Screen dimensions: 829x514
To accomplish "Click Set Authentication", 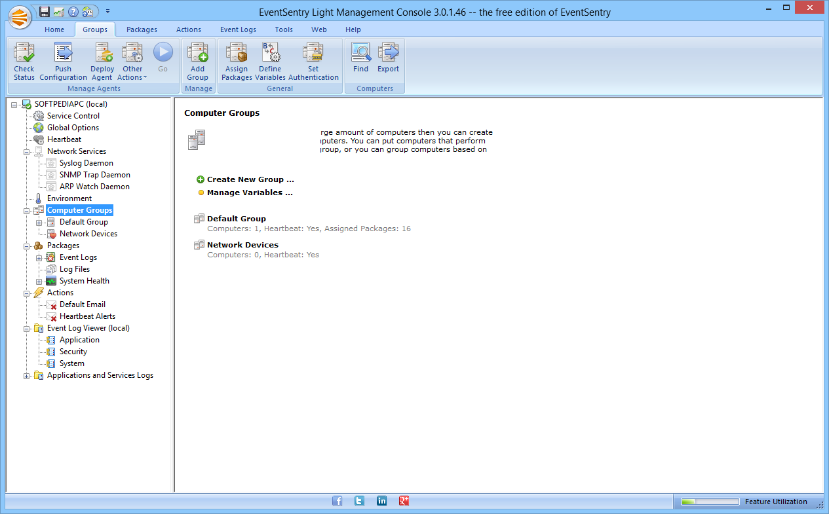I will click(313, 62).
